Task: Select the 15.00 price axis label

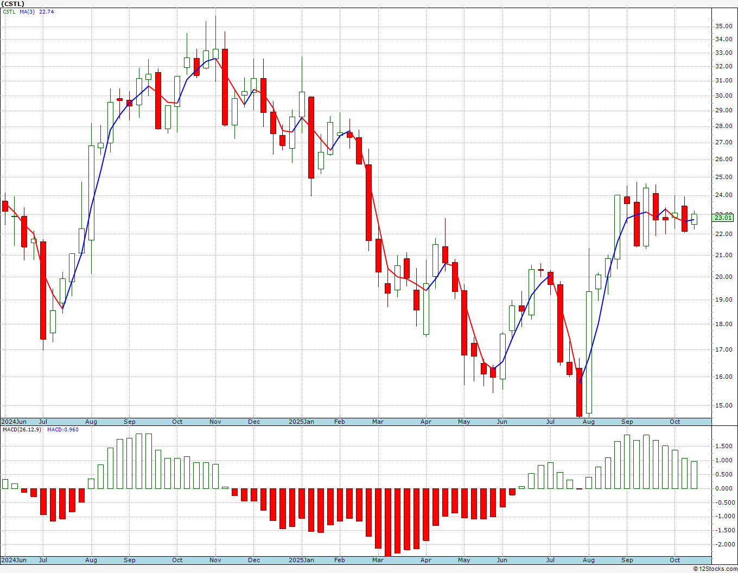Action: [x=723, y=405]
